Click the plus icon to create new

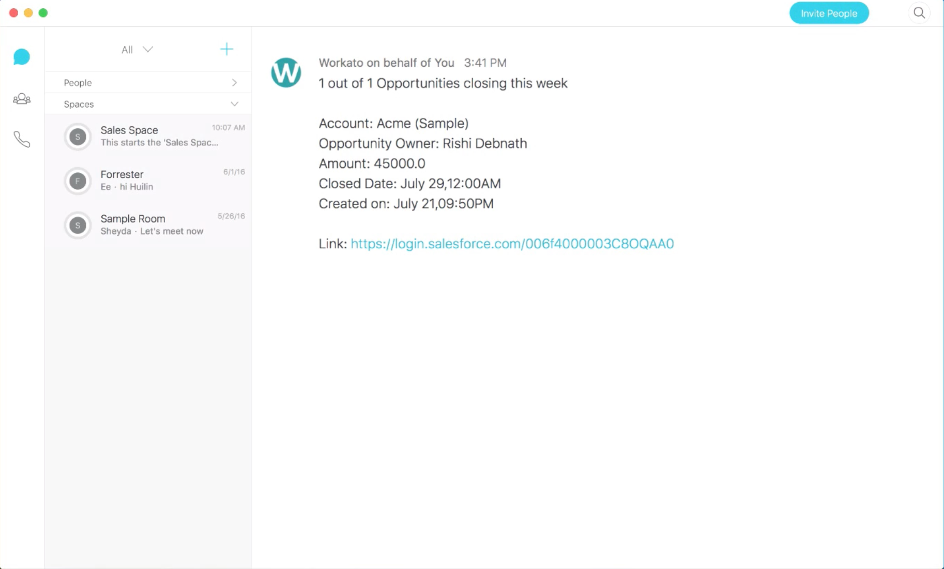pos(226,49)
